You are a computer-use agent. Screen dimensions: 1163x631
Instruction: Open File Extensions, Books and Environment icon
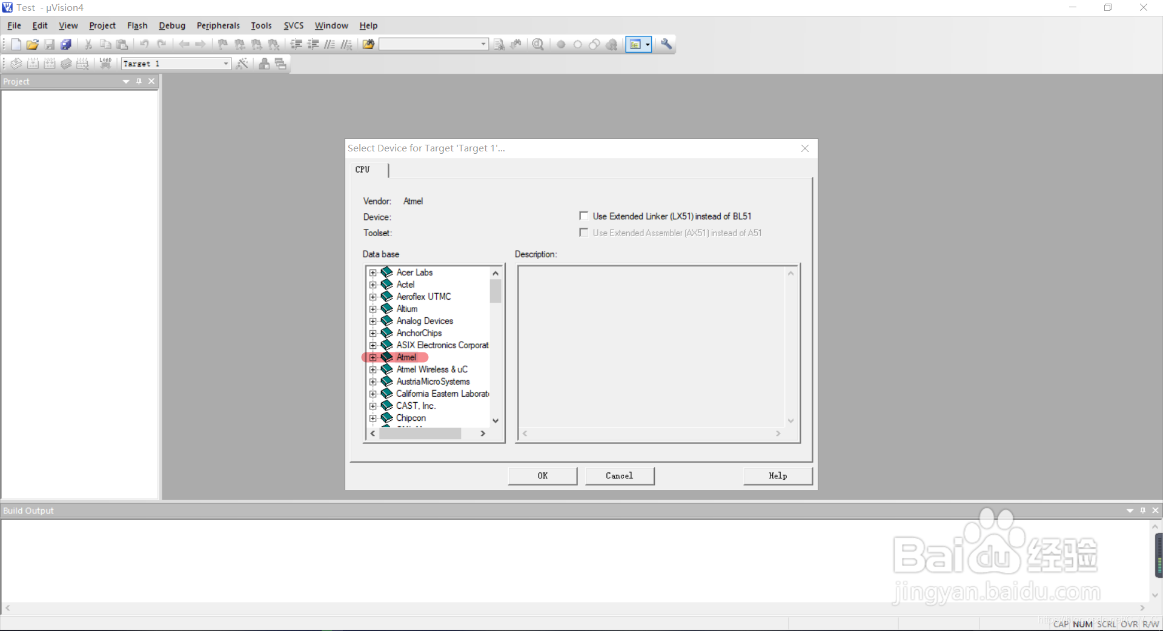click(264, 64)
